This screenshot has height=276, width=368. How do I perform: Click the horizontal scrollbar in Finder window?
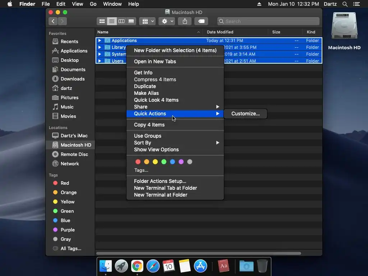point(198,253)
